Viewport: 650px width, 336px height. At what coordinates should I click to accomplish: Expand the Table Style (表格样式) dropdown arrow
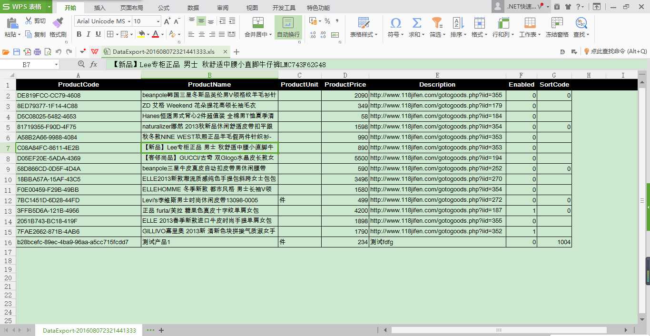tap(376, 35)
